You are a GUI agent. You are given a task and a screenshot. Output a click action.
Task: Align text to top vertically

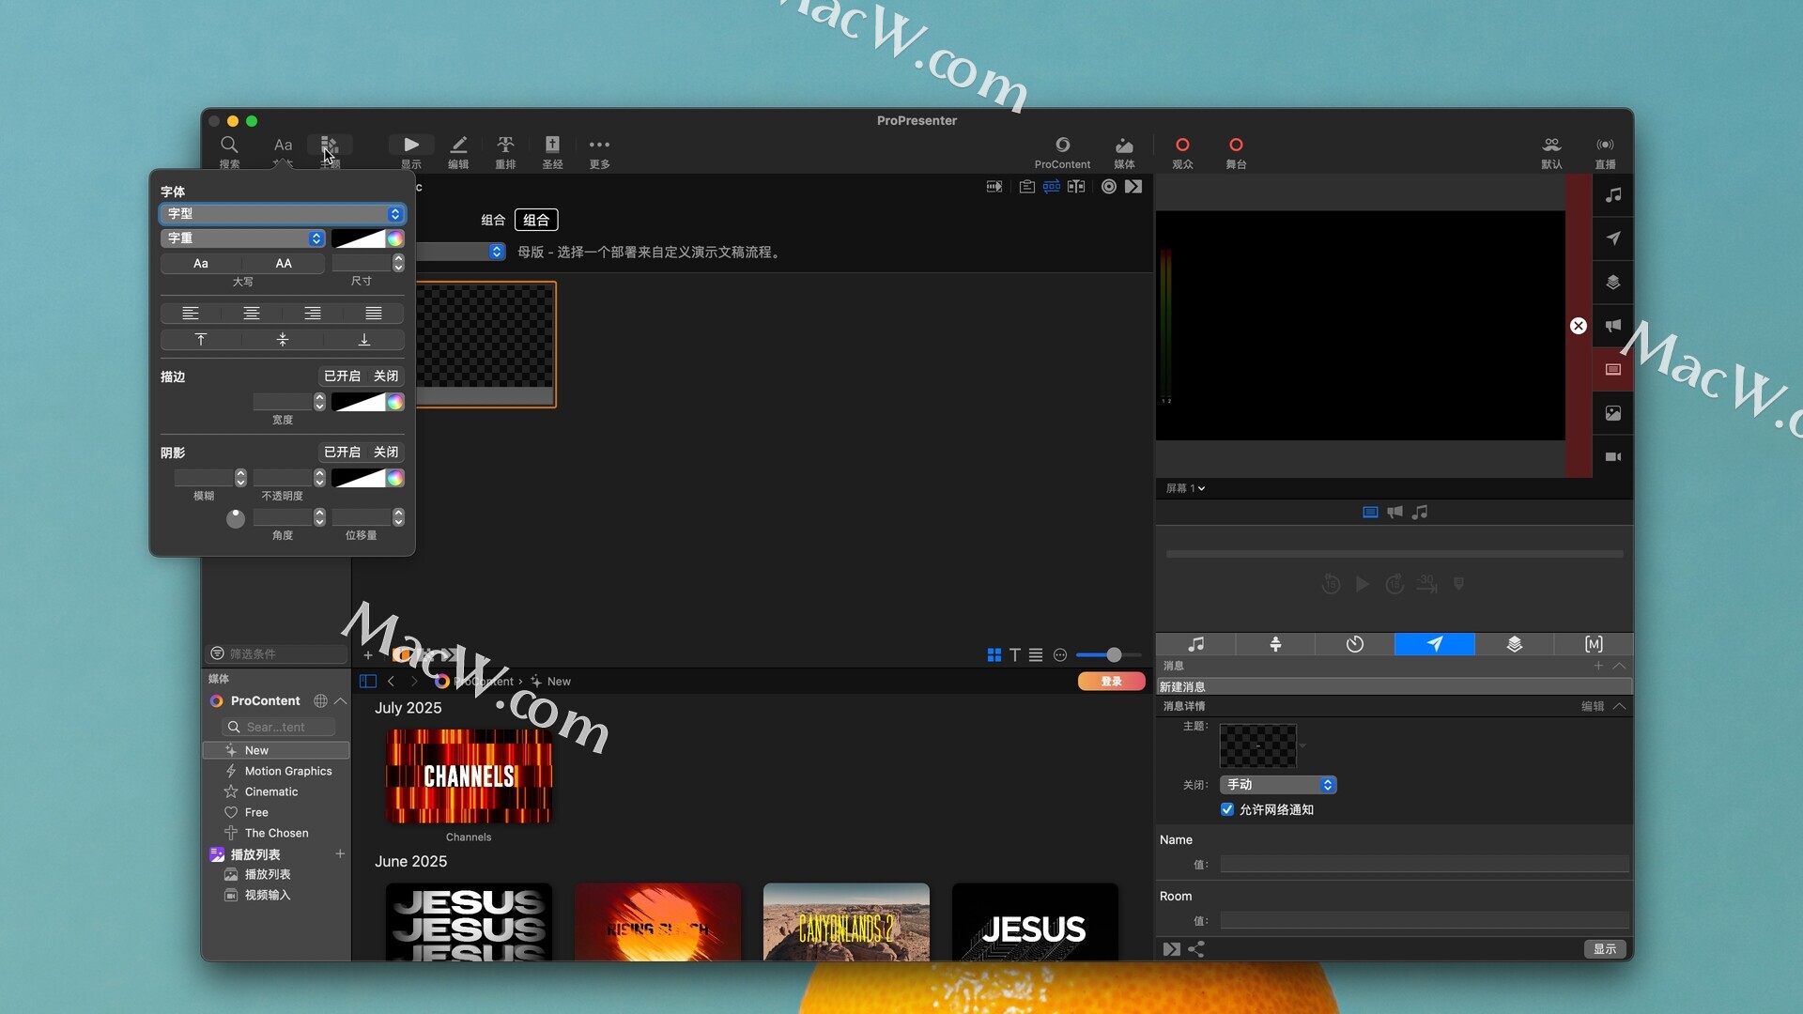201,340
